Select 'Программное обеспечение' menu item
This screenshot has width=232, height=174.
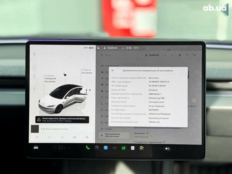[114, 135]
